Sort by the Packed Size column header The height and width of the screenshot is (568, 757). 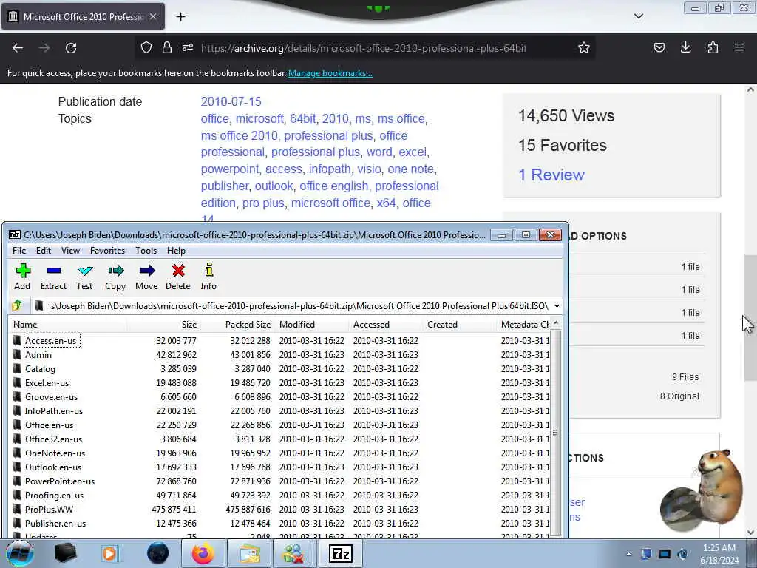[x=237, y=325]
